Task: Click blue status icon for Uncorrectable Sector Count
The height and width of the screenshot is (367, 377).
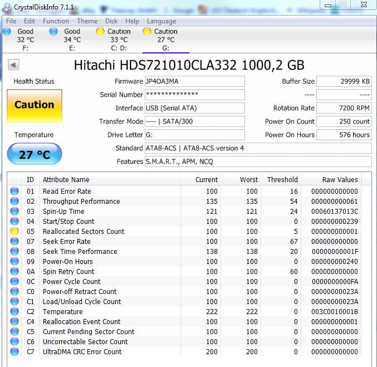Action: click(14, 341)
